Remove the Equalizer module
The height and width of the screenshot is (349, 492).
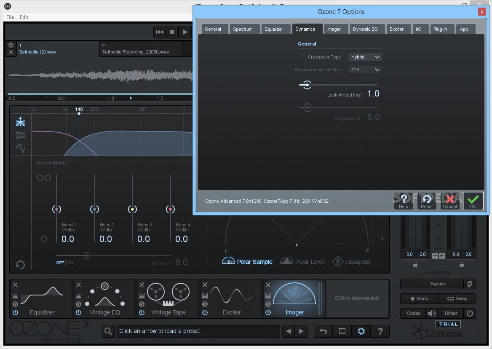(15, 285)
